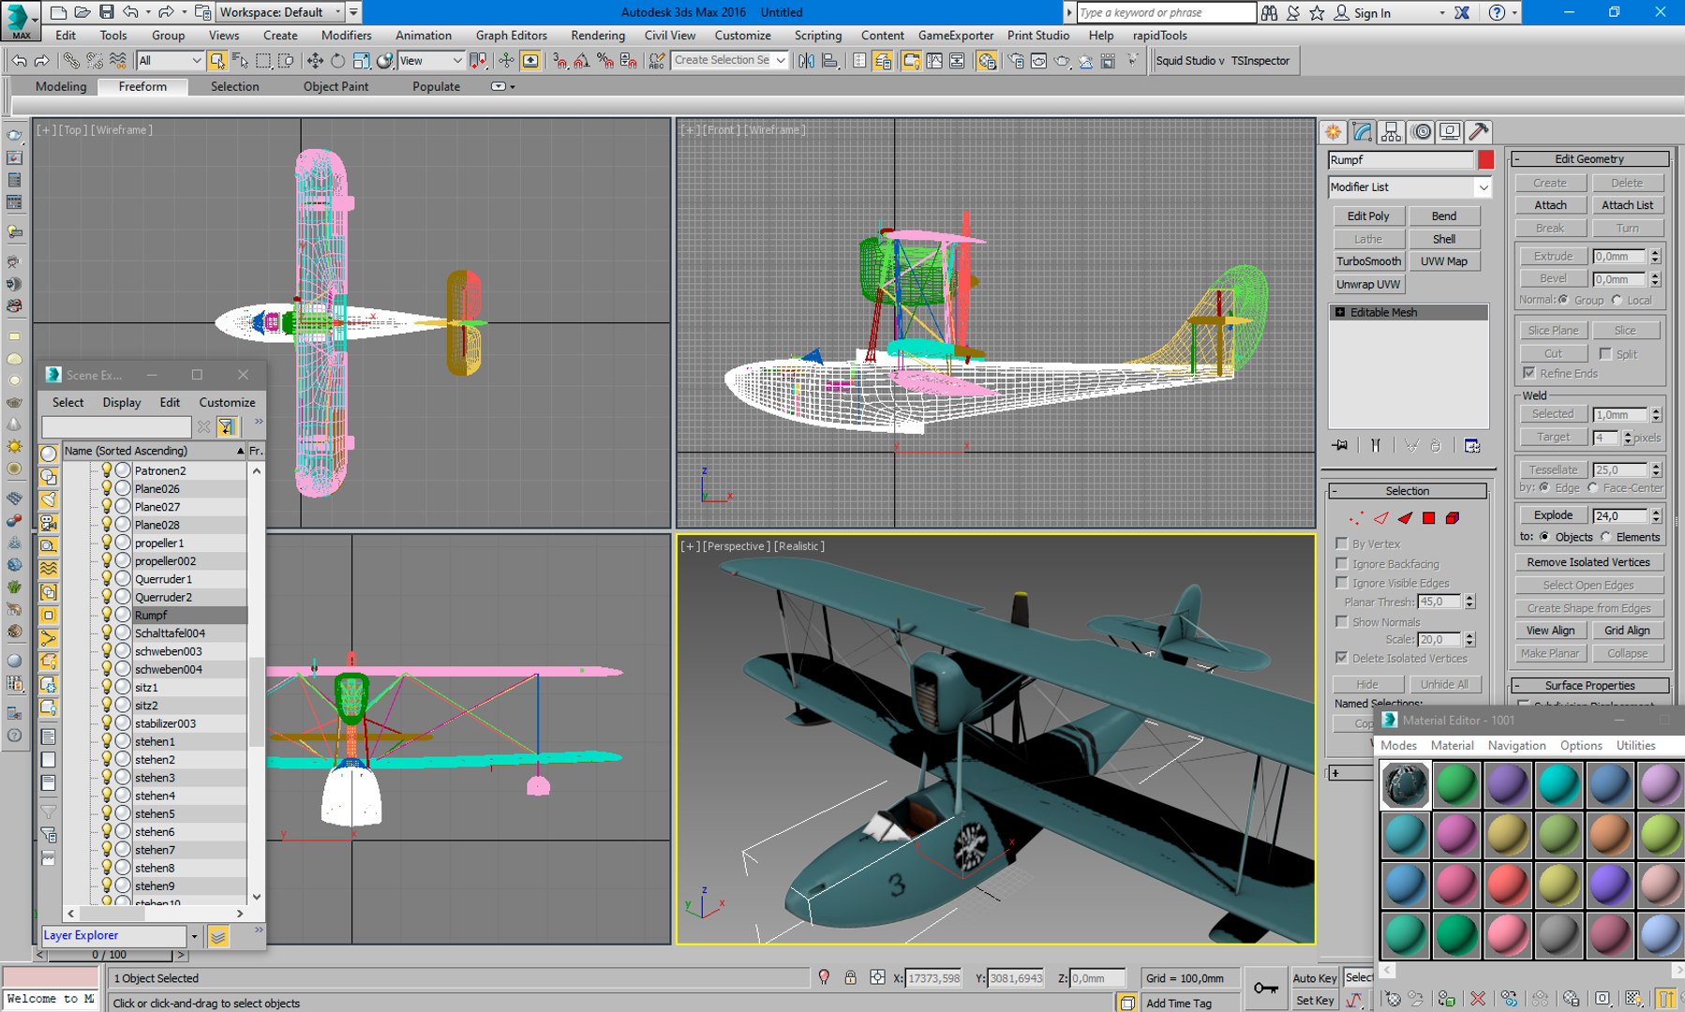Open the selection filter All dropdown
Image resolution: width=1685 pixels, height=1012 pixels.
[x=171, y=61]
